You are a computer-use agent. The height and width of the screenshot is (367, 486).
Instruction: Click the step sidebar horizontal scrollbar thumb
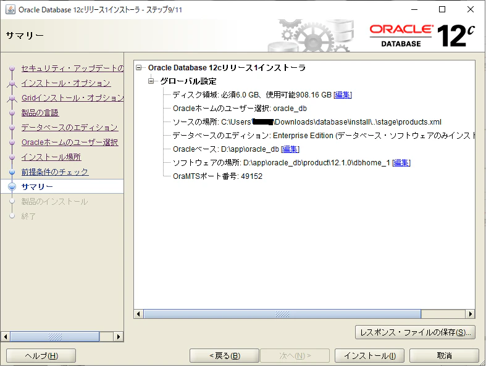55,337
